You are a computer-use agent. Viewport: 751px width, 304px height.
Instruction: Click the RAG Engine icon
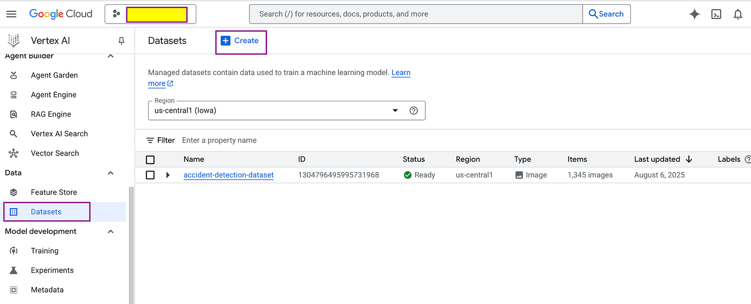point(14,114)
